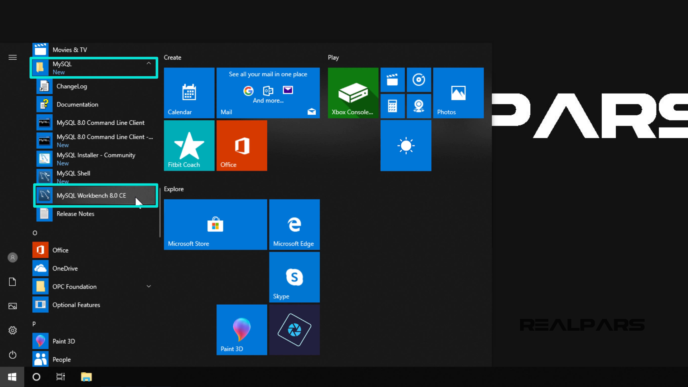Open Release Notes entry
The width and height of the screenshot is (688, 387).
[x=75, y=214]
